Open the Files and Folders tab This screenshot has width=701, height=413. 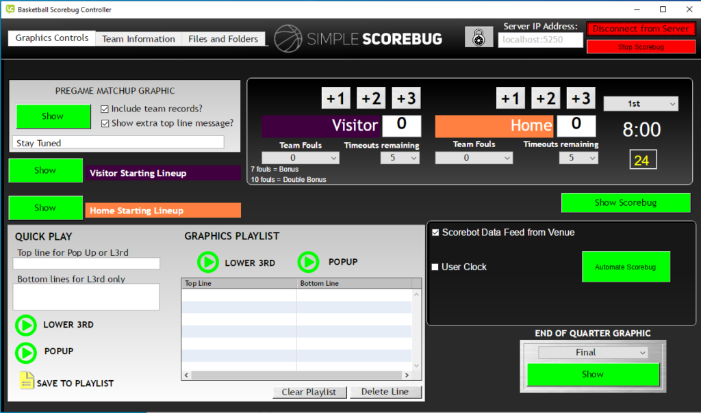(223, 39)
